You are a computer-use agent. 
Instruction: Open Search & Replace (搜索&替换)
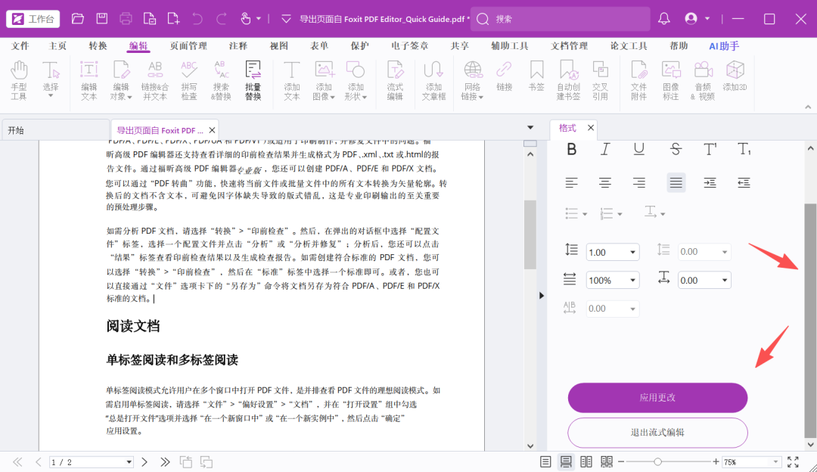(221, 81)
